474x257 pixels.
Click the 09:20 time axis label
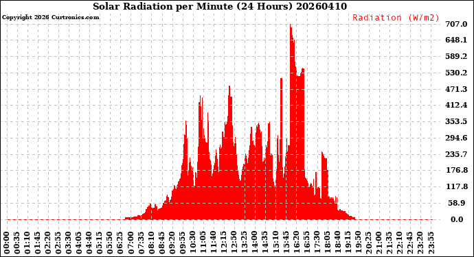[x=172, y=243]
